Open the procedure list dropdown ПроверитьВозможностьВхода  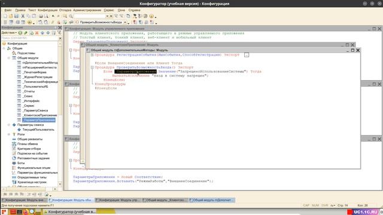(x=125, y=22)
